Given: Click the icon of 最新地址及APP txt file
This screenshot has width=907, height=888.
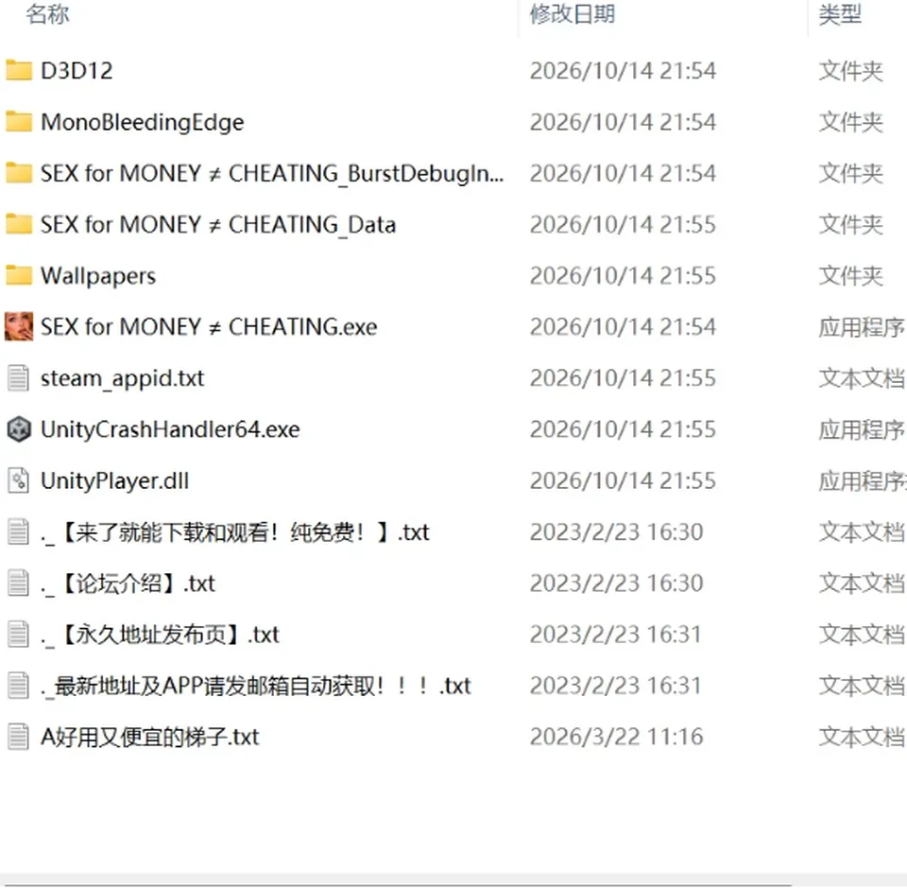Looking at the screenshot, I should coord(19,686).
